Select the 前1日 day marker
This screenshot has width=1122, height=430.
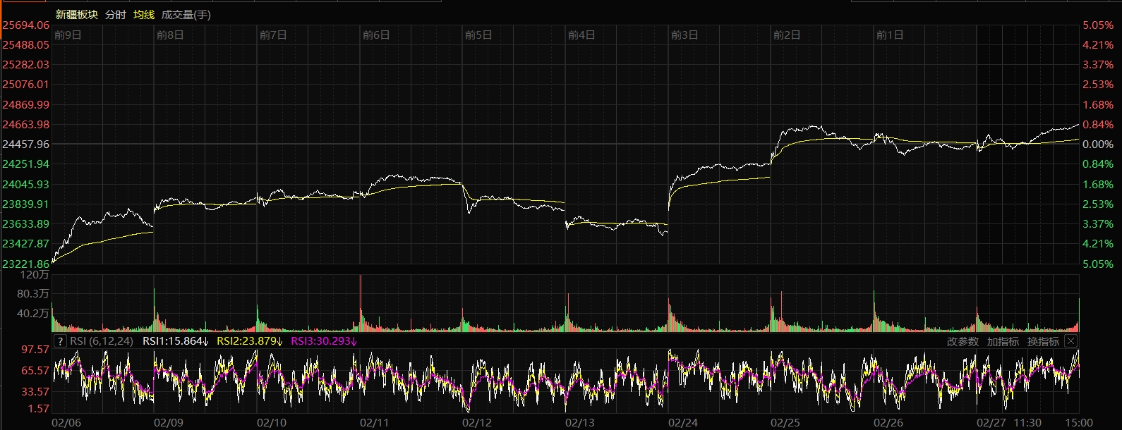coord(889,35)
